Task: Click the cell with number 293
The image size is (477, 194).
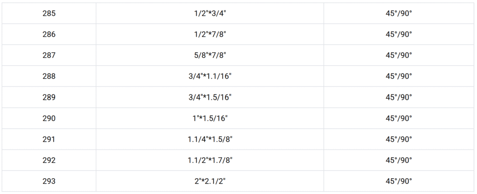Action: point(48,181)
